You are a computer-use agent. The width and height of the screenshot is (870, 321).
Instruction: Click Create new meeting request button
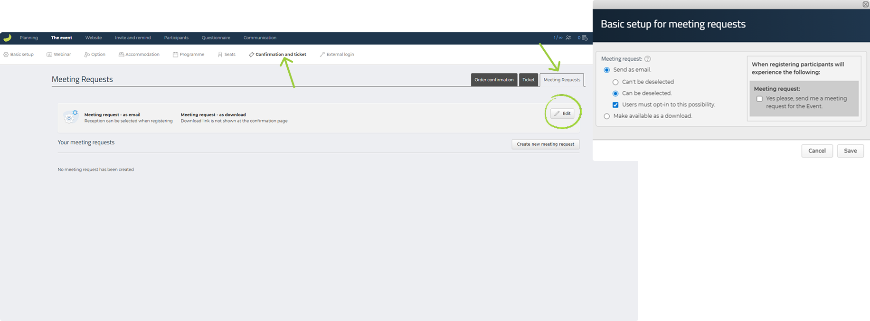(545, 144)
